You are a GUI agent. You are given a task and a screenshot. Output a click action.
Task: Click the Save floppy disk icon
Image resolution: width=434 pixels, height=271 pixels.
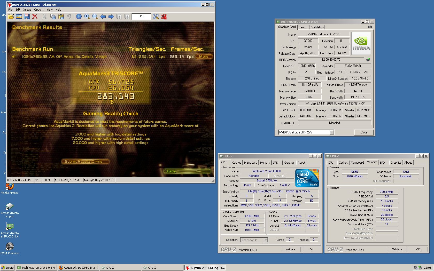click(x=27, y=17)
